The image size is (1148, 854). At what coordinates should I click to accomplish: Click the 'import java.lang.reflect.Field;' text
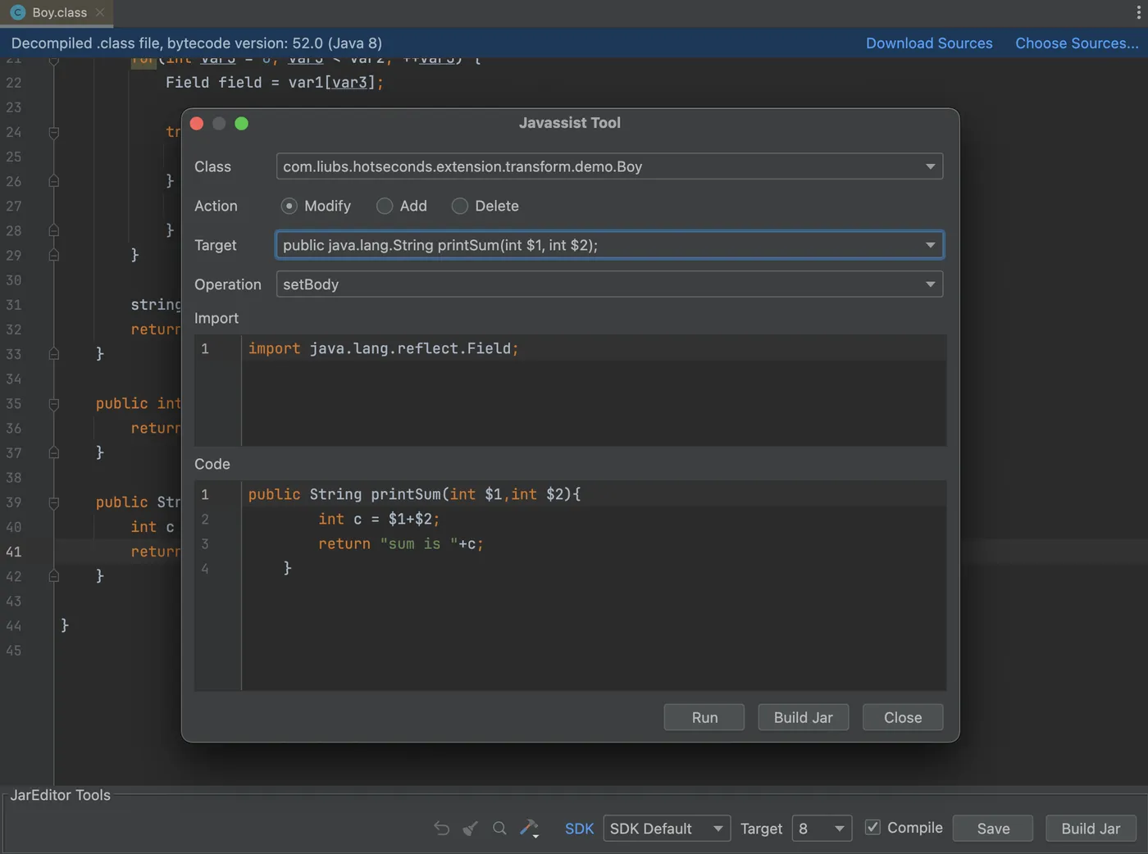383,348
